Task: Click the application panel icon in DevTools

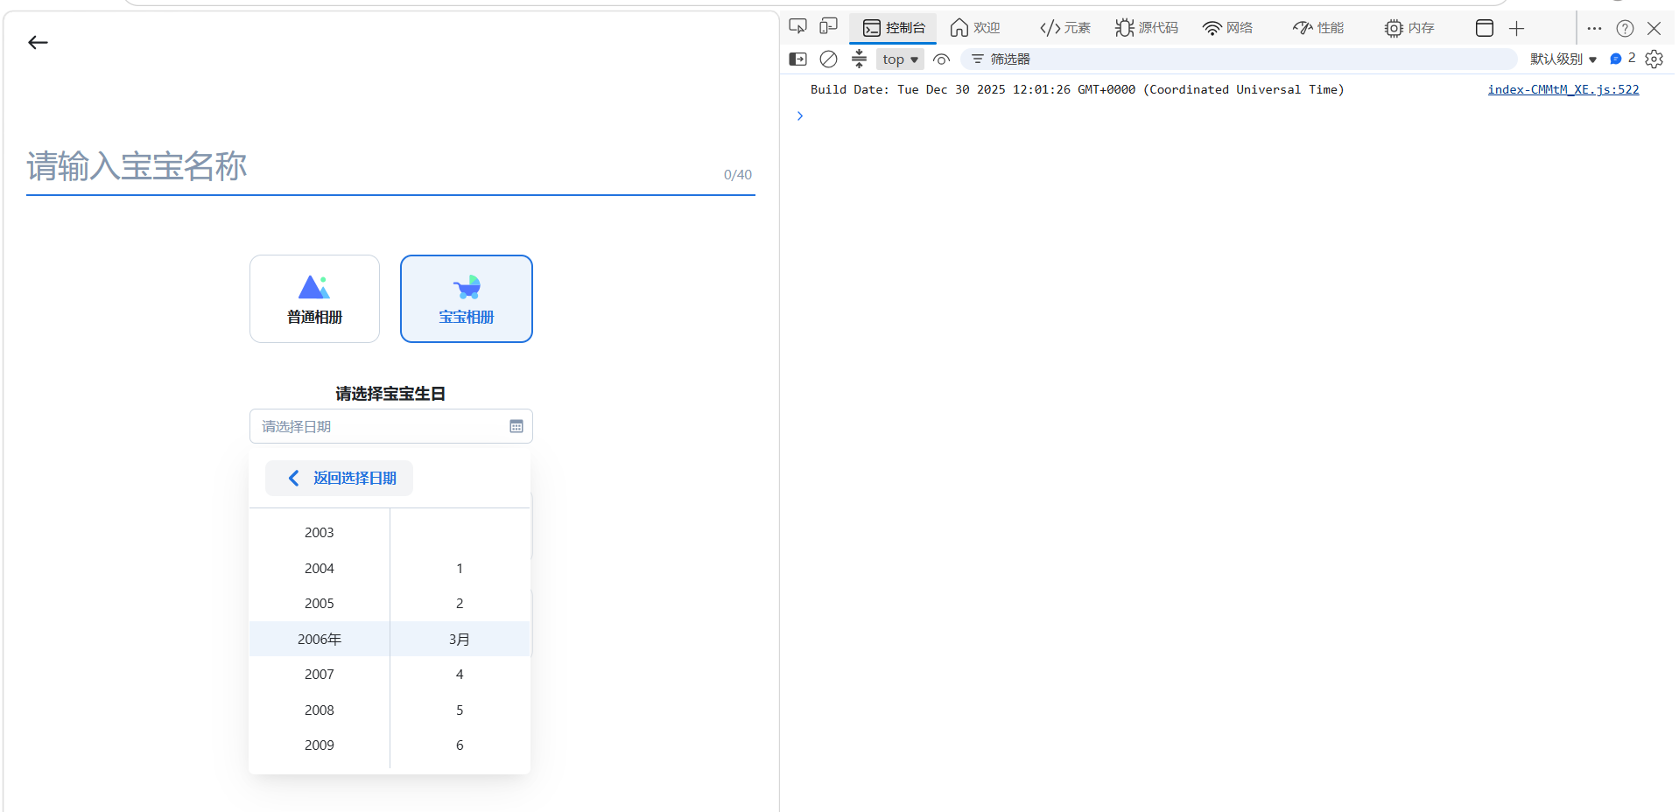Action: (1485, 28)
